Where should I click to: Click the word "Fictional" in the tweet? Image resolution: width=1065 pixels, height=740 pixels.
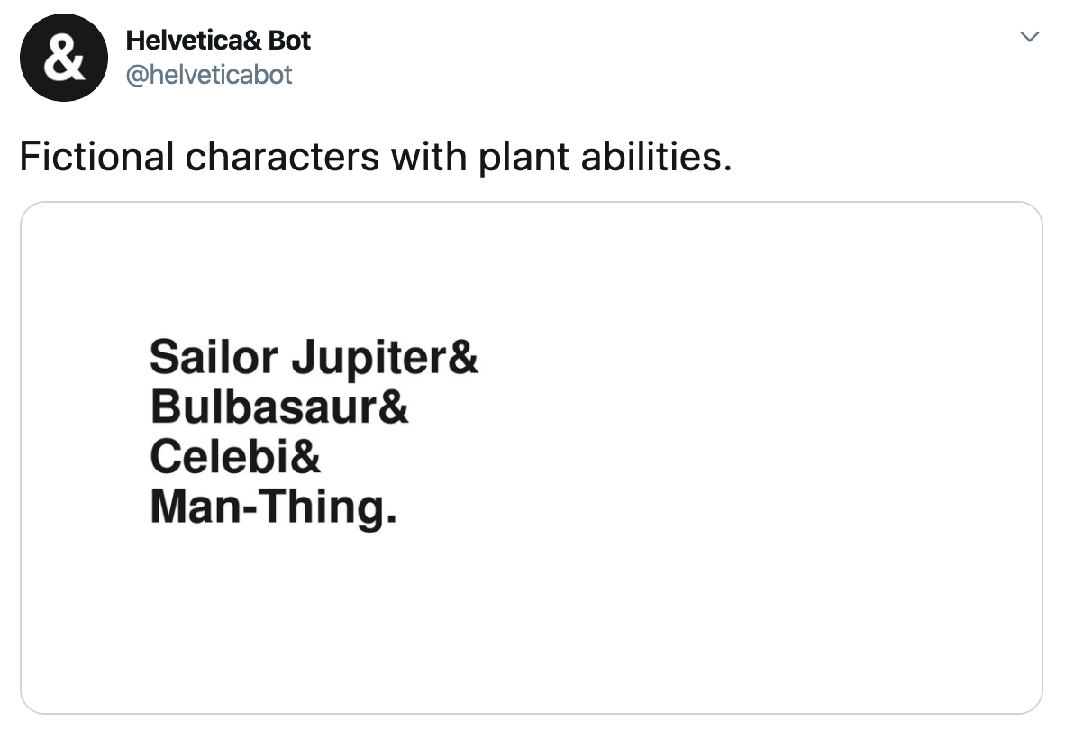pos(96,157)
